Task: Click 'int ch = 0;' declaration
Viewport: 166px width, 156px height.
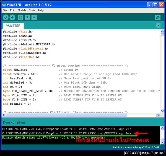Action: pos(13,87)
